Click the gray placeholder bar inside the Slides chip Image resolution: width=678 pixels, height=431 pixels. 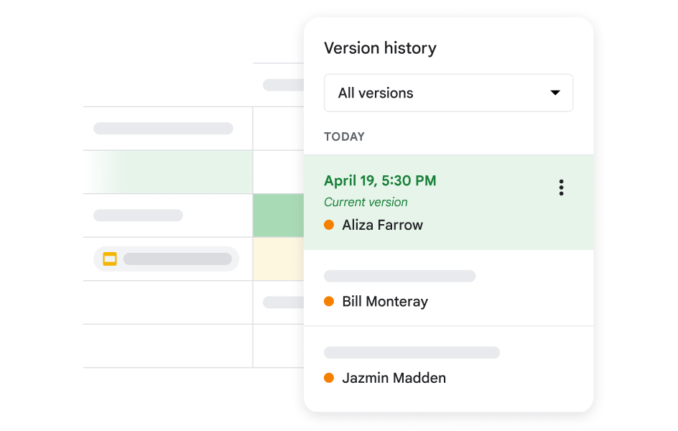(177, 259)
